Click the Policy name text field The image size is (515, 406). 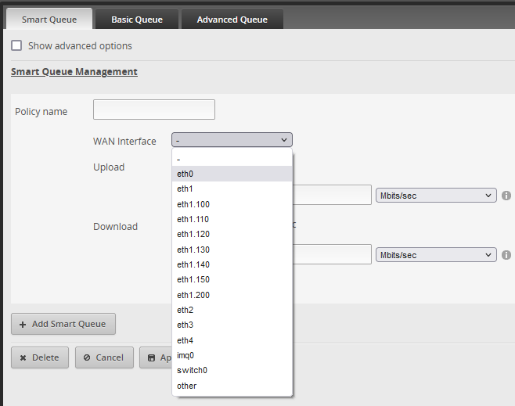coord(153,110)
